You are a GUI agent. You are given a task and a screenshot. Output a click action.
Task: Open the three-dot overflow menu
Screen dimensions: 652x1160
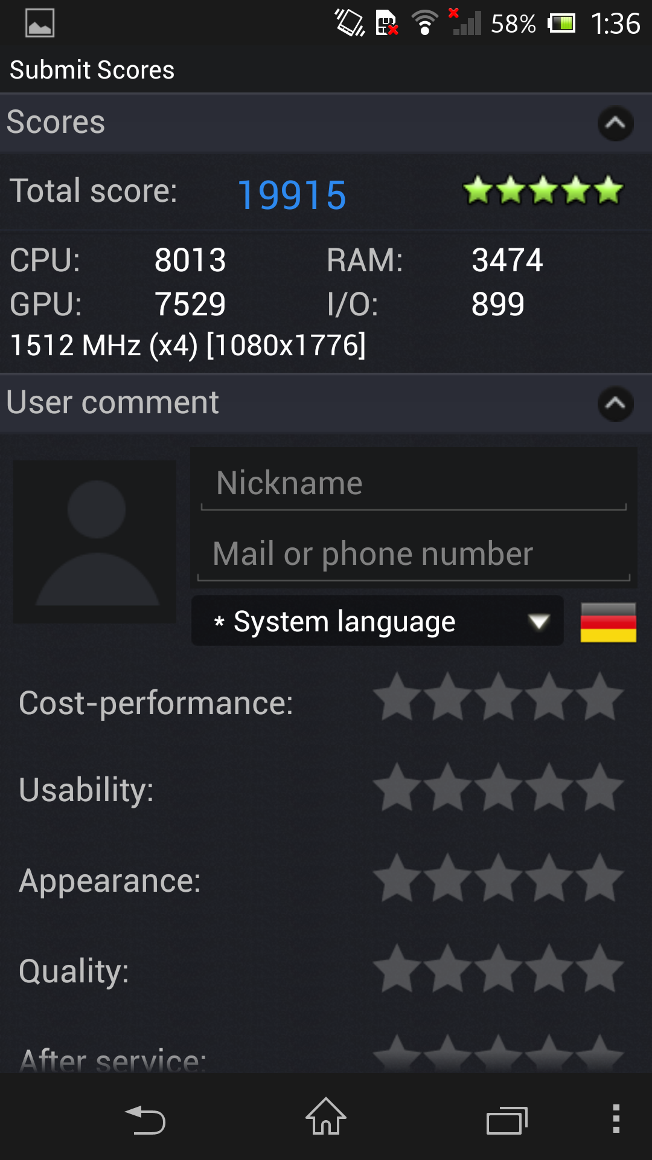point(616,1118)
